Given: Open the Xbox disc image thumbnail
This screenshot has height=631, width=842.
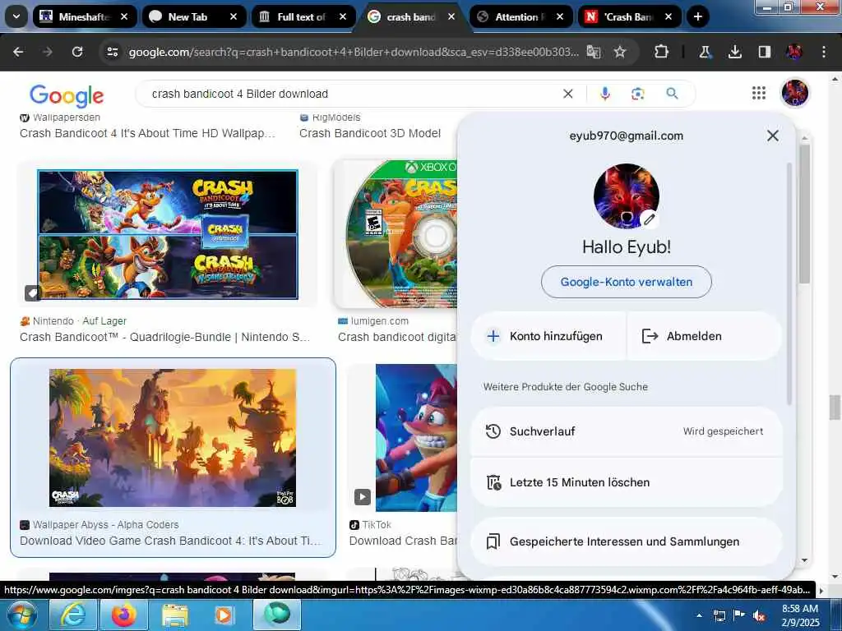Looking at the screenshot, I should (x=396, y=234).
